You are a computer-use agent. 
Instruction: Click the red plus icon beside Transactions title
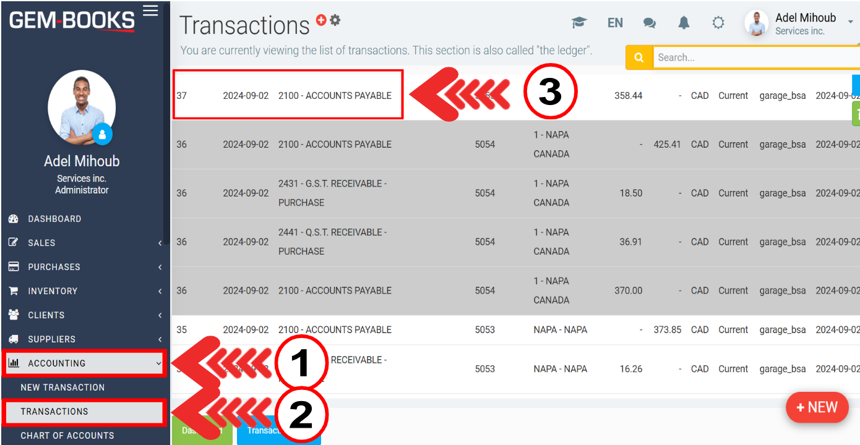click(x=320, y=20)
